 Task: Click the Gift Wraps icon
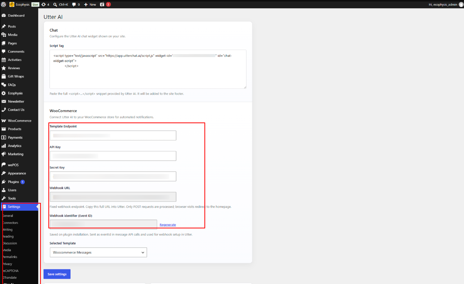4,76
